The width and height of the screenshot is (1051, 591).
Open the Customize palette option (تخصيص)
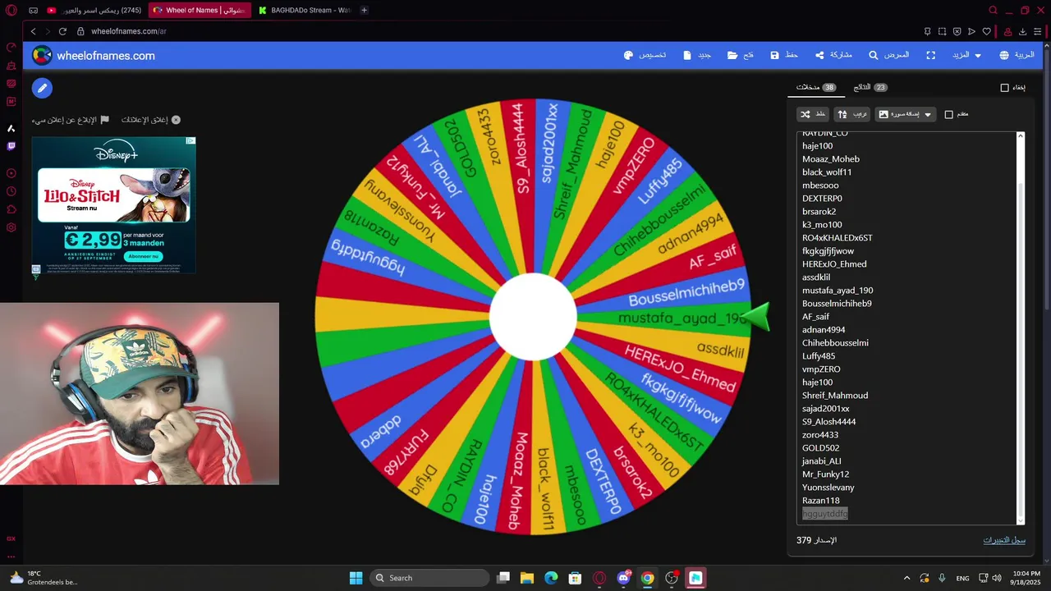[x=645, y=55]
